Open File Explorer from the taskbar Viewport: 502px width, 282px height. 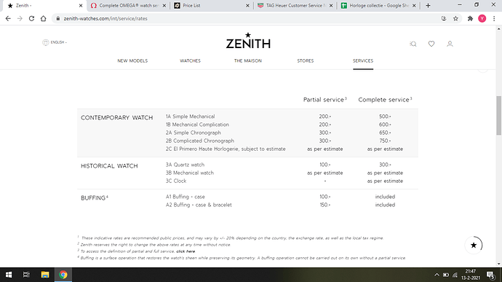click(x=45, y=275)
